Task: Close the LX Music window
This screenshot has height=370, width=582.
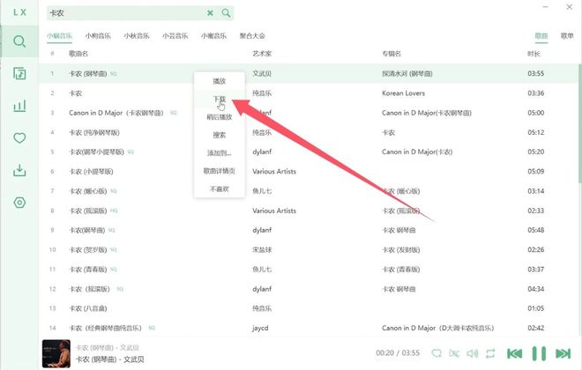Action: tap(569, 7)
